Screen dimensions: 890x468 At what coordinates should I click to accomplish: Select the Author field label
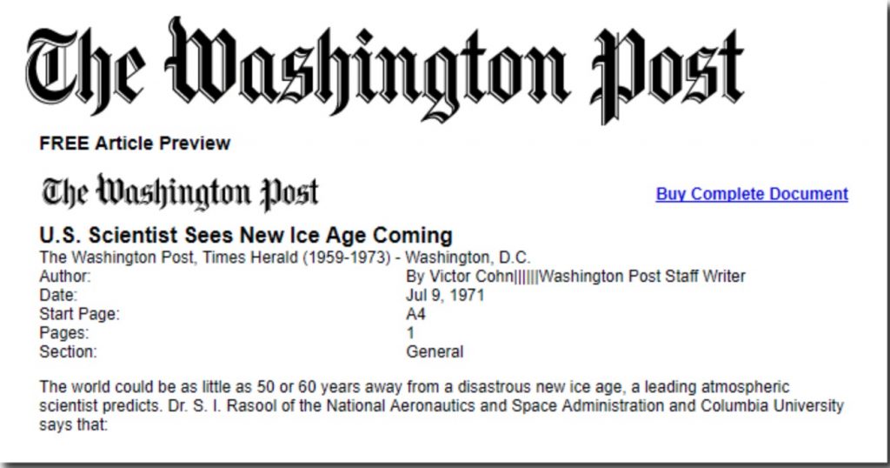point(64,277)
